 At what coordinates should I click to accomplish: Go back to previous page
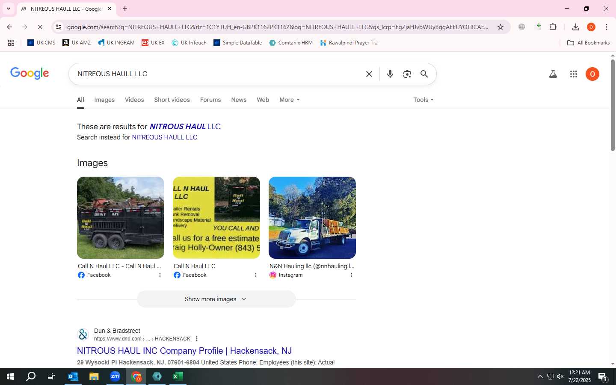coord(9,27)
